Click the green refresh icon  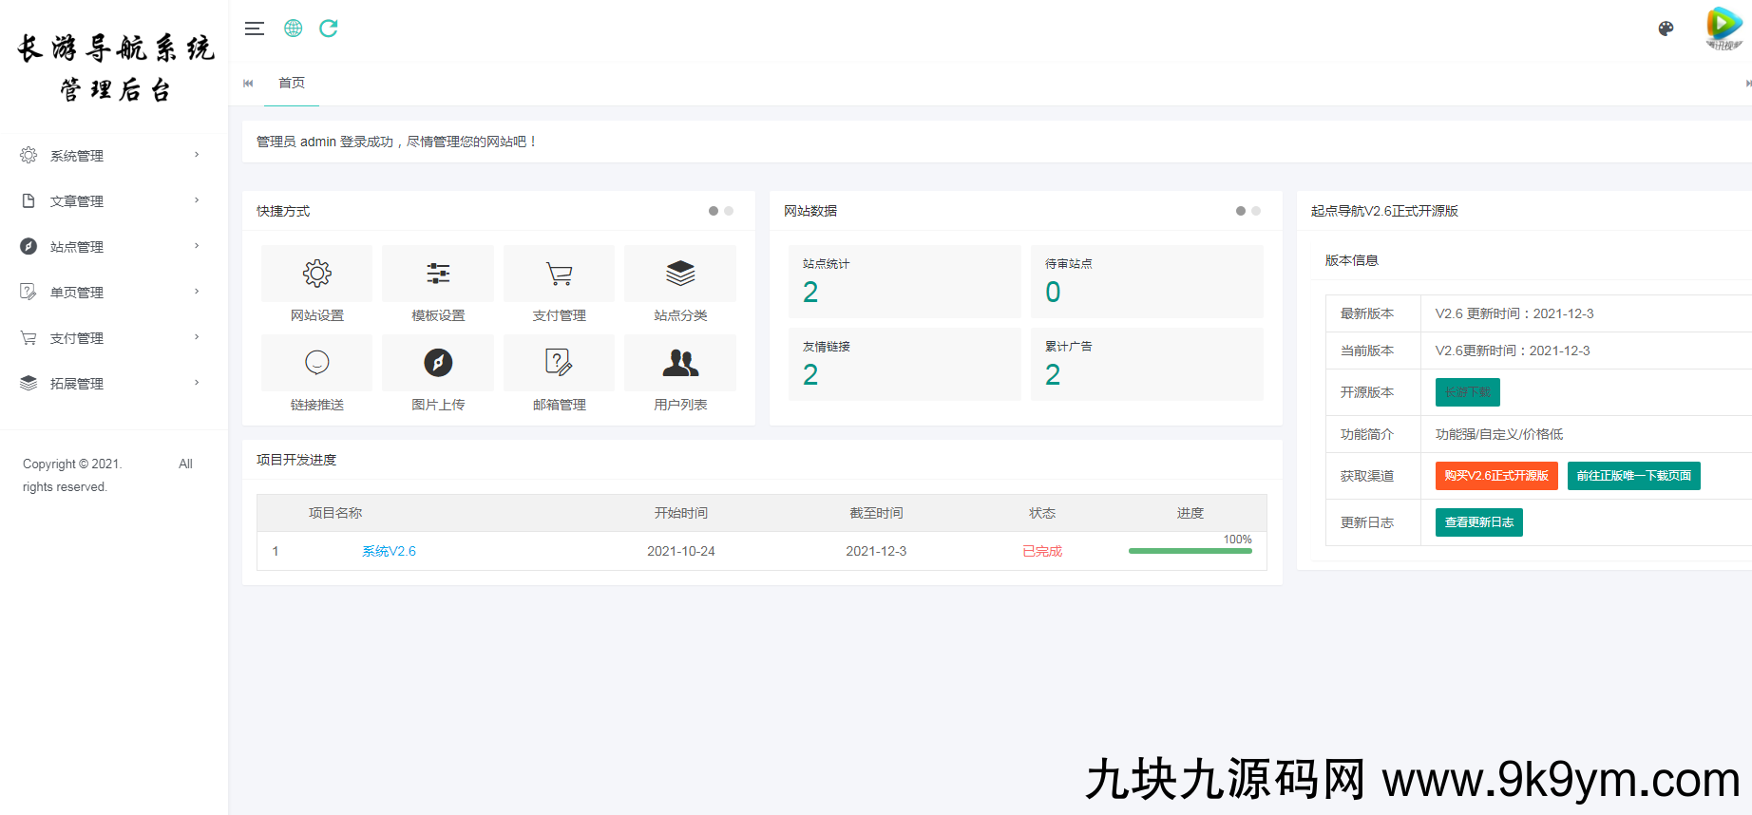[329, 28]
